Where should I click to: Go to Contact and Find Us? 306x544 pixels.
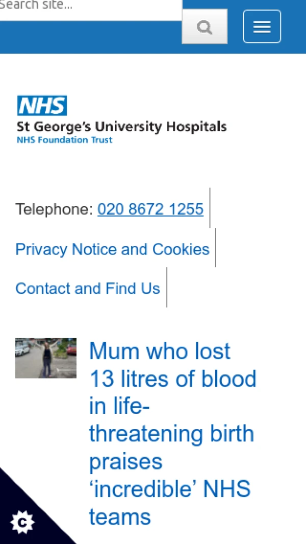88,288
